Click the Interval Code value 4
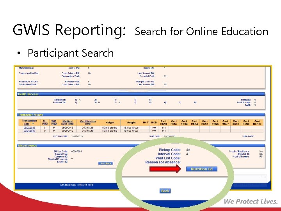This screenshot has width=281, height=211. point(187,154)
